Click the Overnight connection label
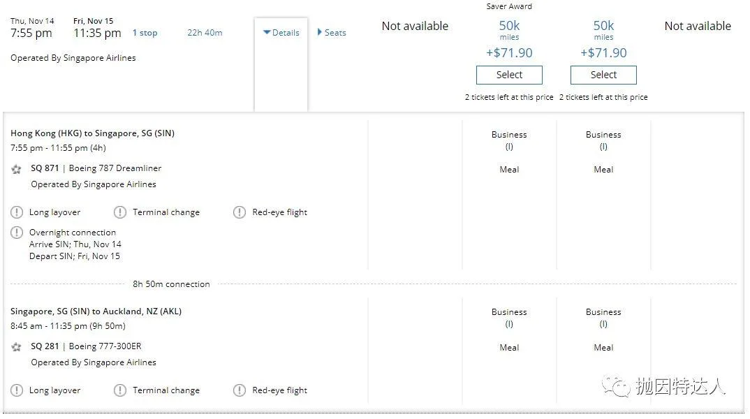This screenshot has width=750, height=419. (x=73, y=233)
